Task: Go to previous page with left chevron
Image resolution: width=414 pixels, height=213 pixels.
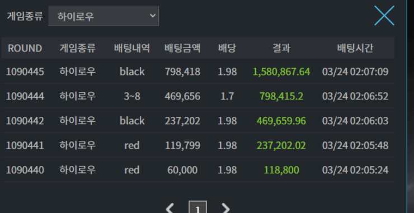Action: (x=170, y=209)
